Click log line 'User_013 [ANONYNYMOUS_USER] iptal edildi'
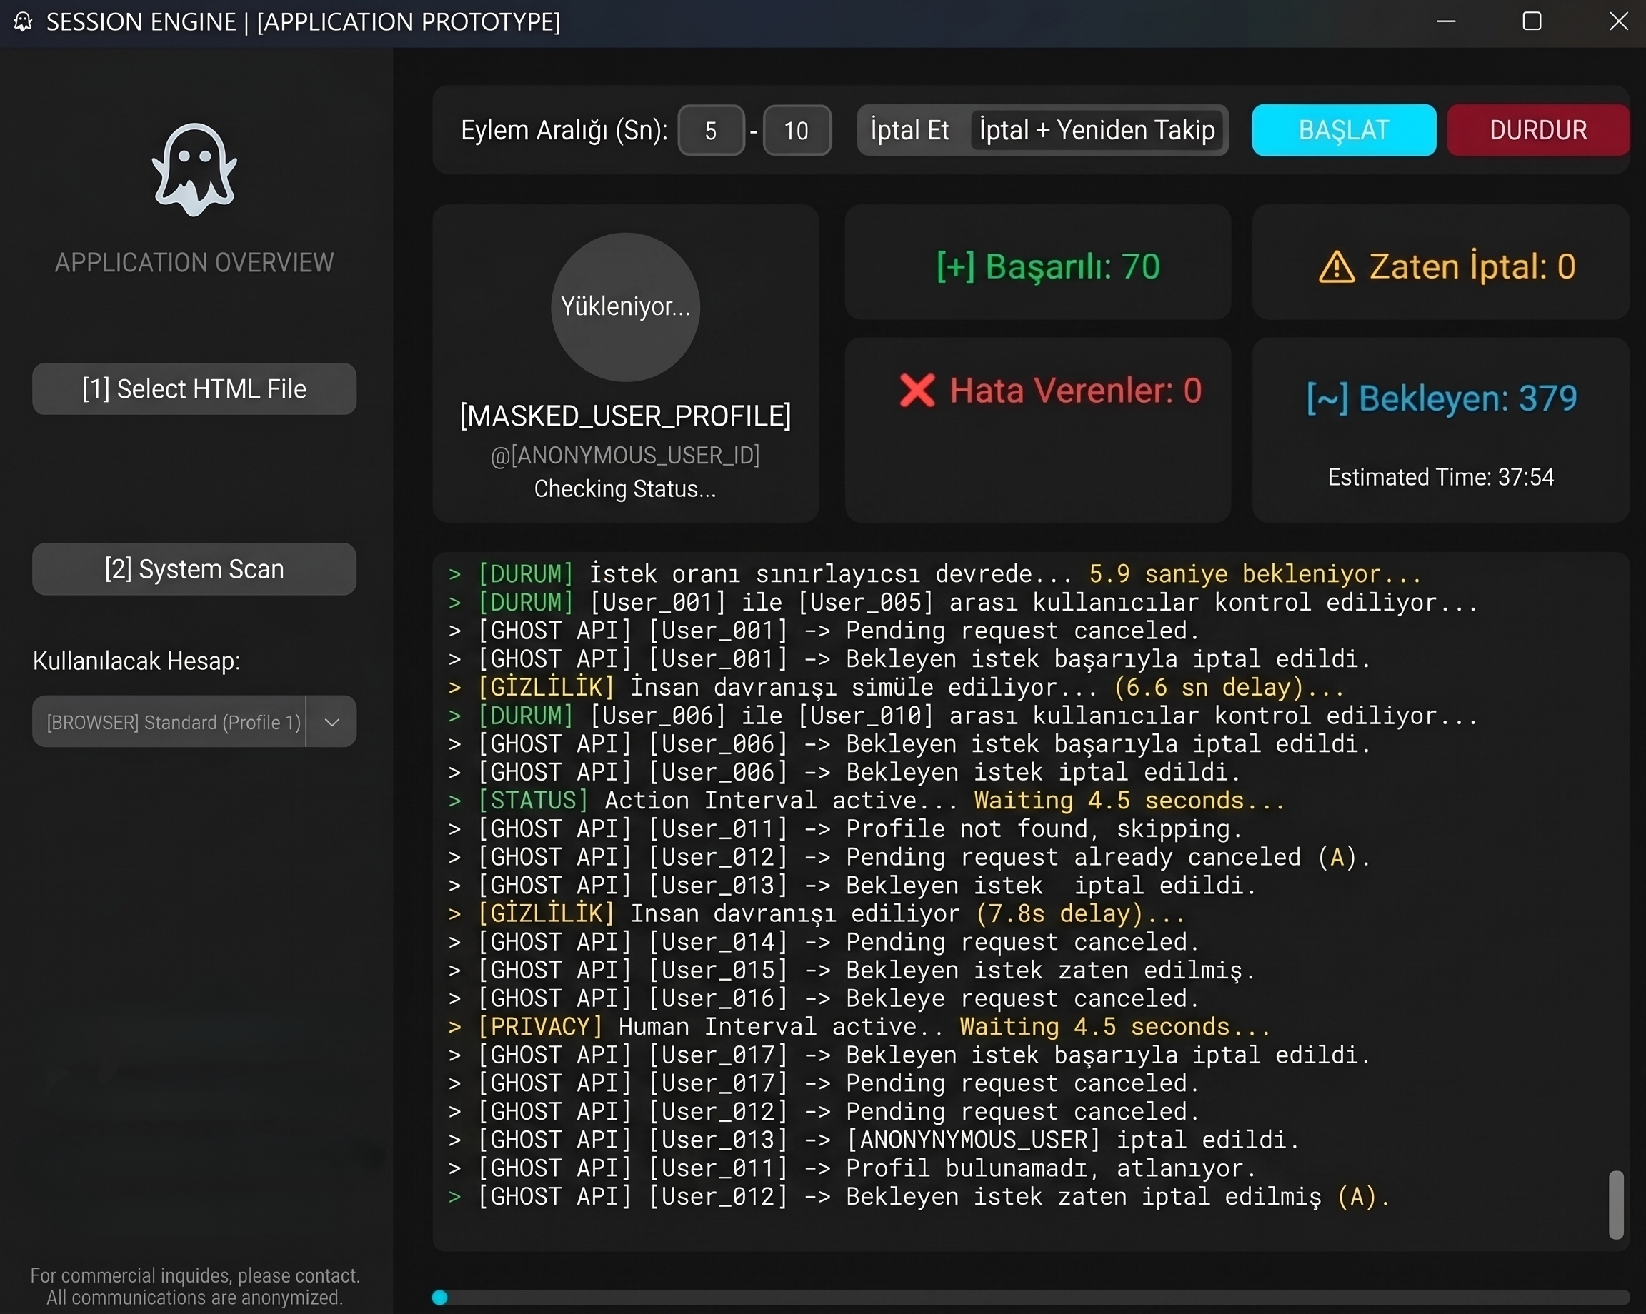This screenshot has width=1646, height=1314. tap(874, 1140)
